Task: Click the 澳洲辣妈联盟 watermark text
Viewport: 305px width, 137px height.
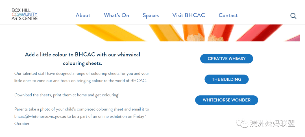Action: click(272, 123)
